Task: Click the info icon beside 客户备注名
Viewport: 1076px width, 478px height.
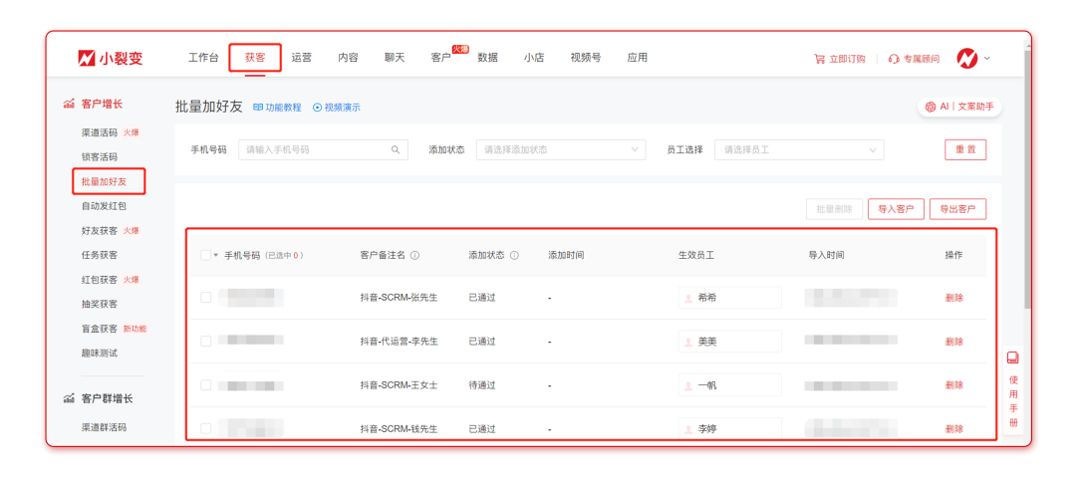Action: pos(414,255)
